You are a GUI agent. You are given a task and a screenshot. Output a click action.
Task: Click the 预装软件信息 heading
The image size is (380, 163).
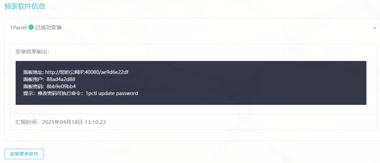(25, 6)
